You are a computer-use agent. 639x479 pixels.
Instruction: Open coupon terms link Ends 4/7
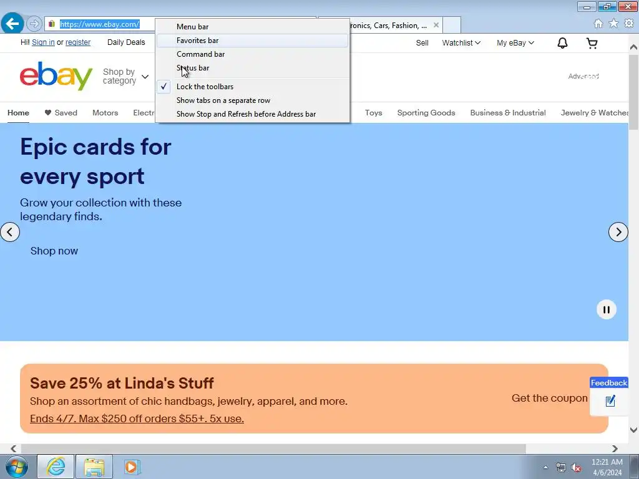pos(137,419)
